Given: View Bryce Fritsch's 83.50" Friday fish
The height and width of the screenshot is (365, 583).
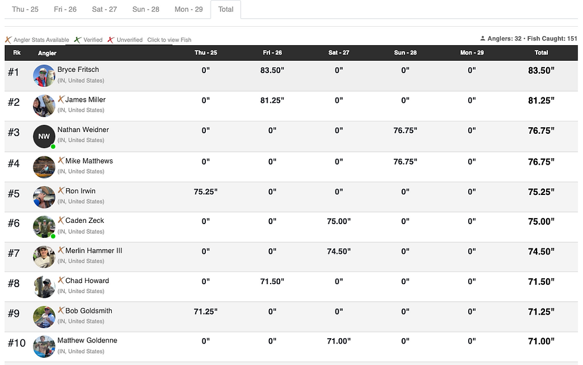Looking at the screenshot, I should [x=272, y=70].
